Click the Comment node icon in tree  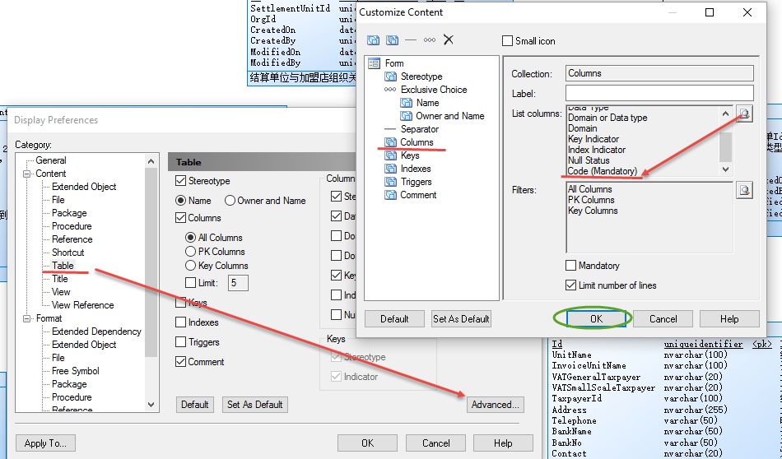[390, 195]
